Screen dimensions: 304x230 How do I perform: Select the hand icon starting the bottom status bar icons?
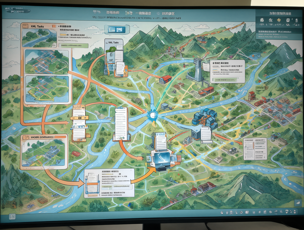(x=222, y=213)
